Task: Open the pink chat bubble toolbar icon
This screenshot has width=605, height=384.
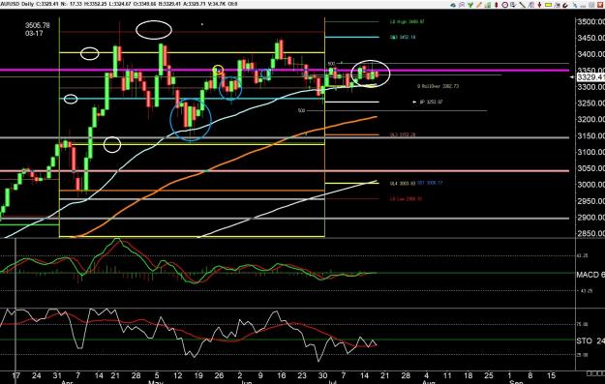Action: (462, 5)
